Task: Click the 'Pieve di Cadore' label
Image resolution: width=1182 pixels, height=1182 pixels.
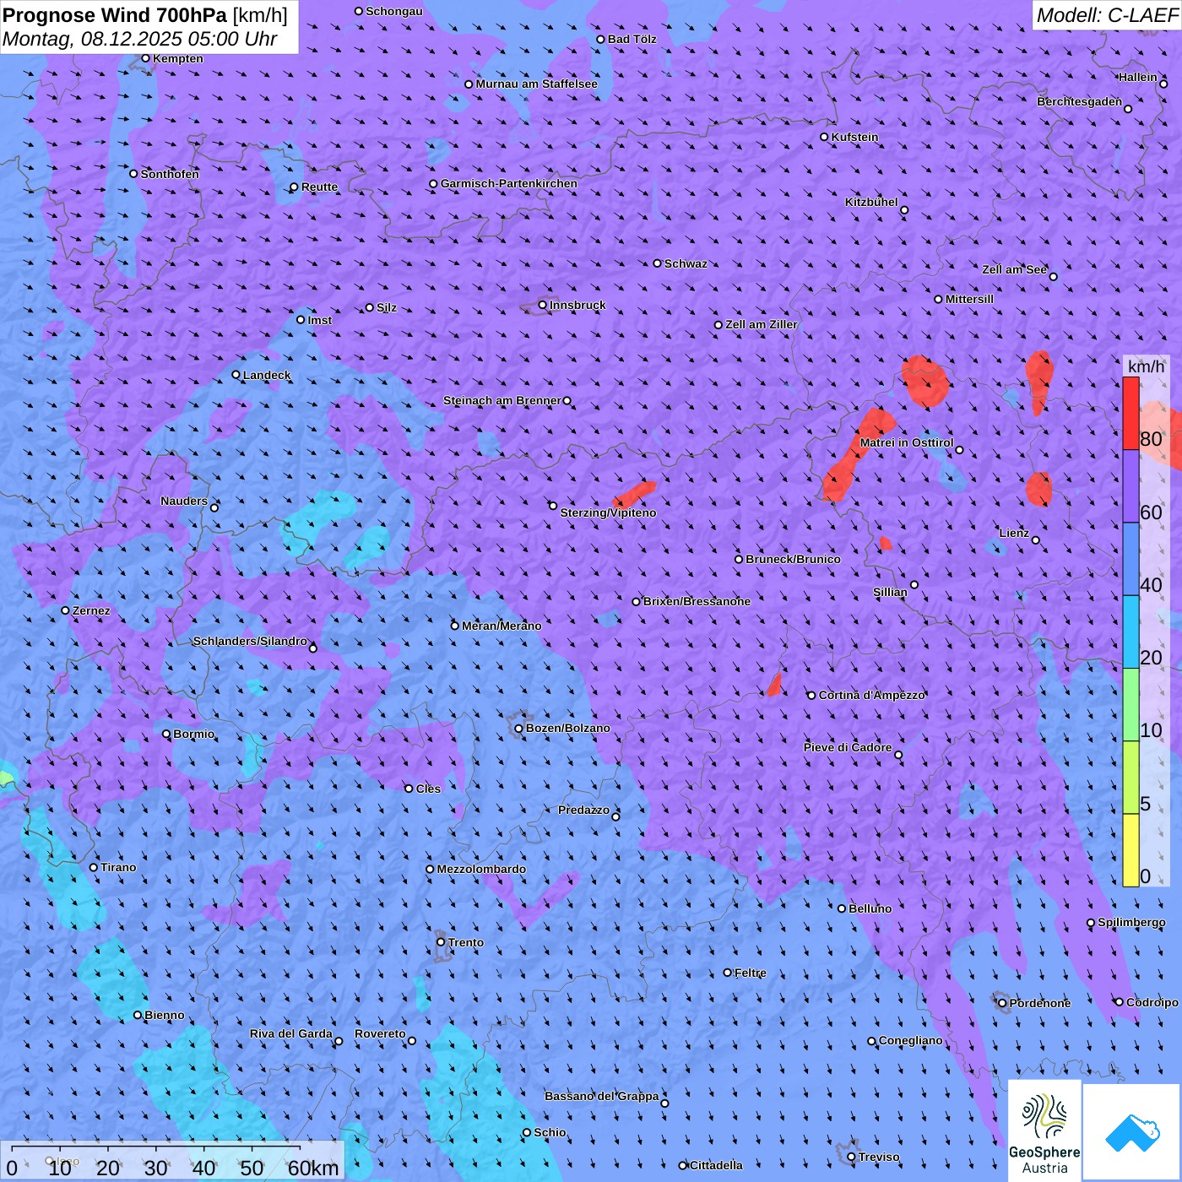Action: 847,747
